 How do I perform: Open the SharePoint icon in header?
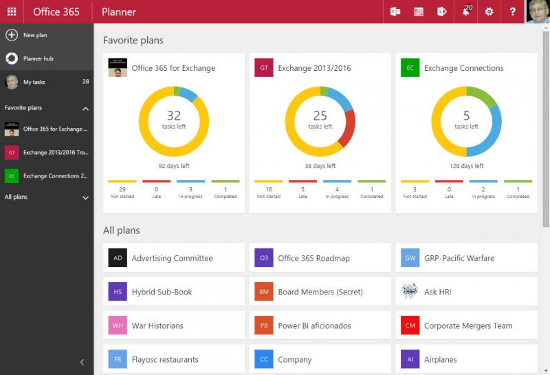[x=441, y=12]
